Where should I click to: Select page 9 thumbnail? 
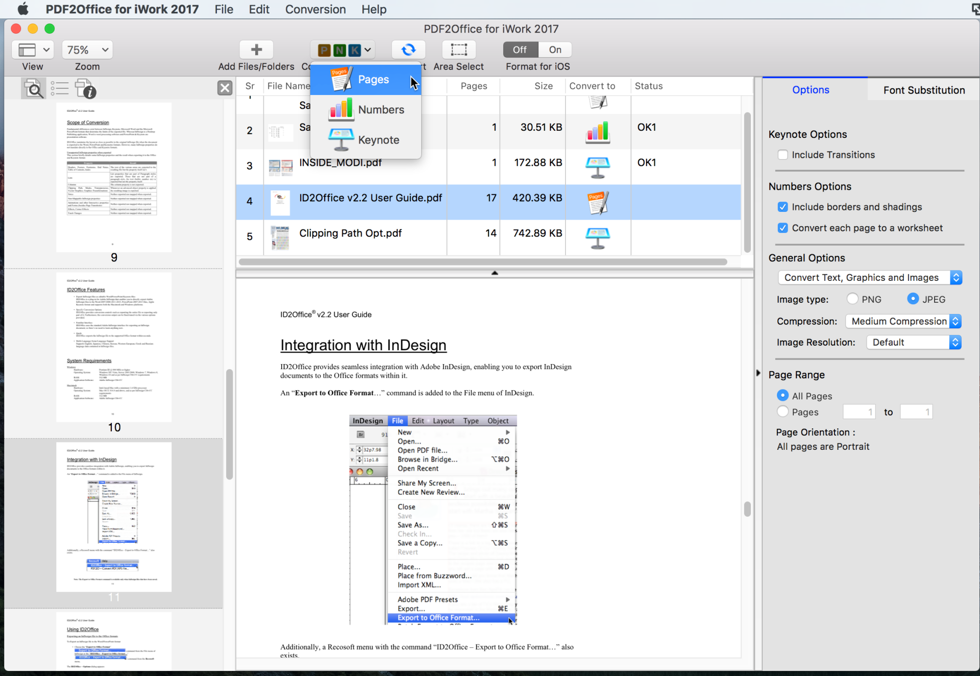[x=114, y=177]
